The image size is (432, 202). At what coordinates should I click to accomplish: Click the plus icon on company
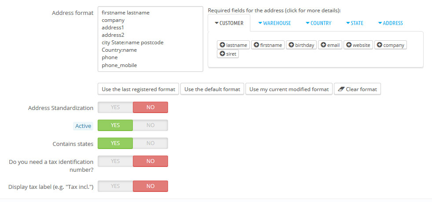[x=380, y=45]
